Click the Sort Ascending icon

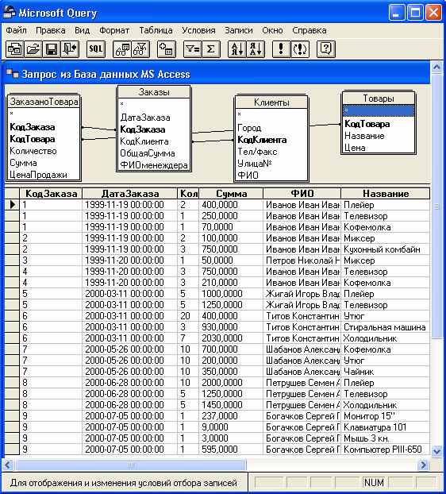click(x=236, y=49)
